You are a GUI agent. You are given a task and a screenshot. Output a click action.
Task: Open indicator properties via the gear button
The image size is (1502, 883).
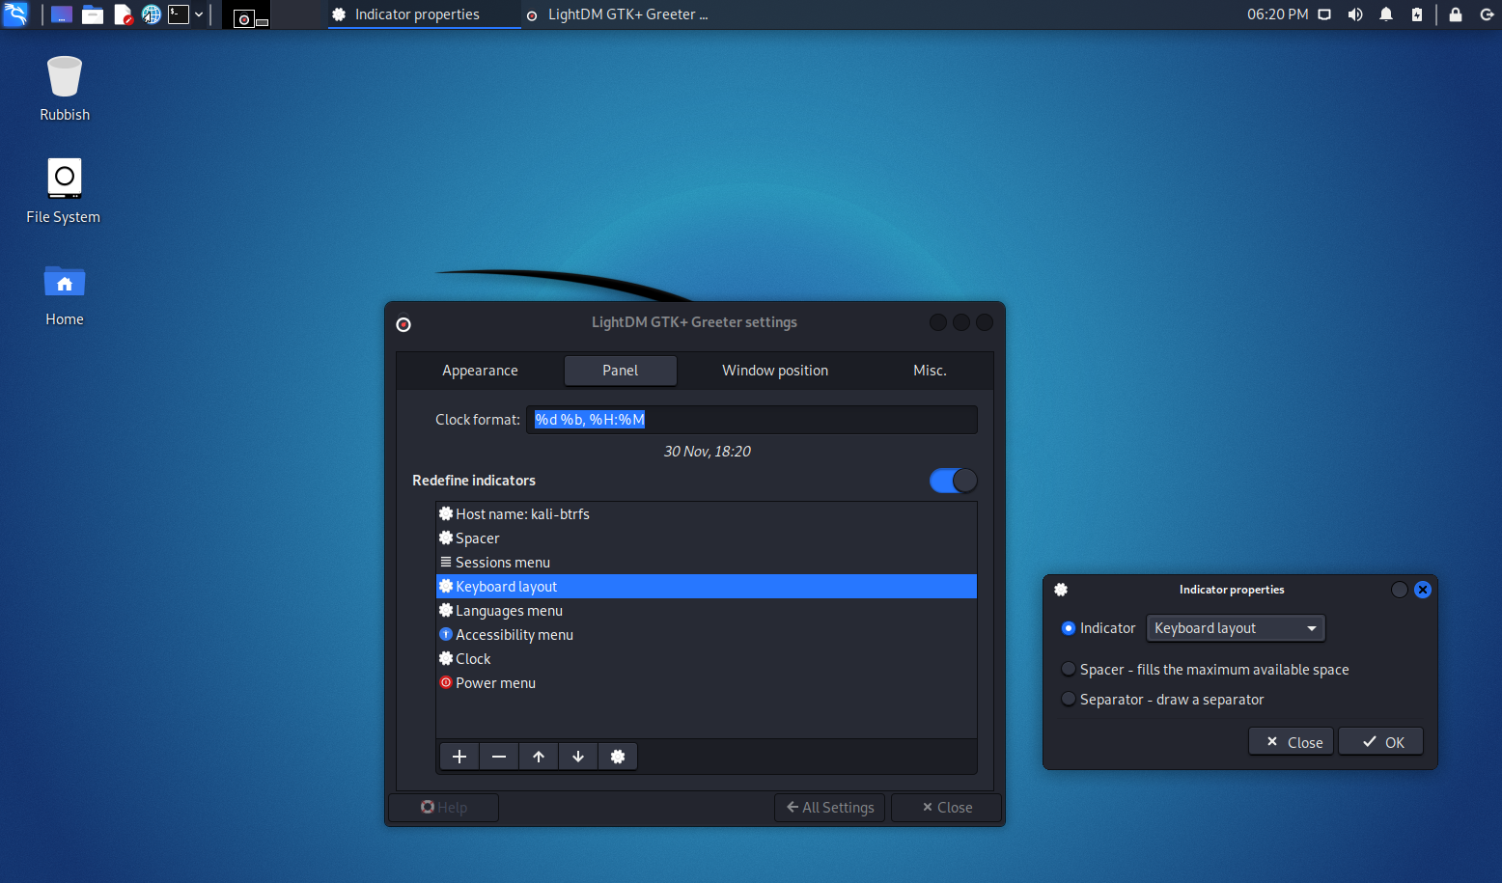618,757
